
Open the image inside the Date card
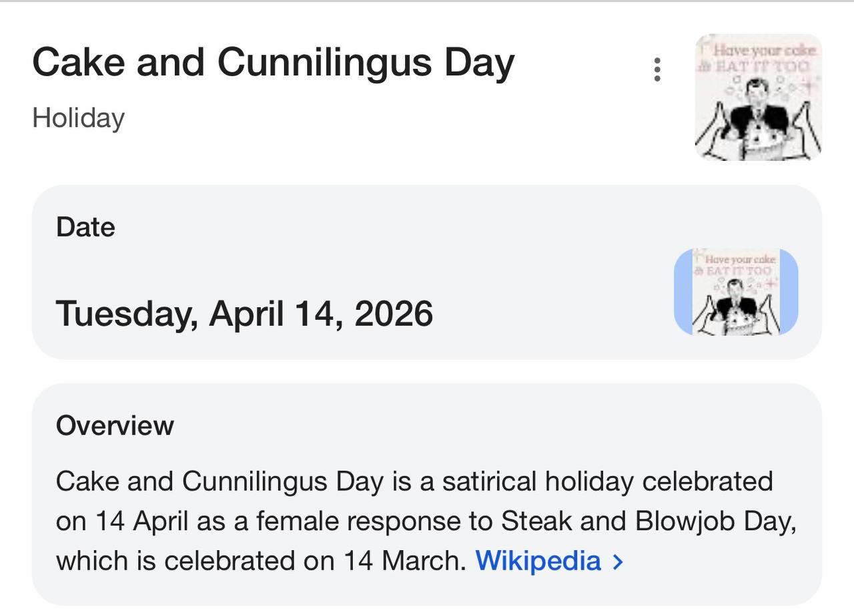pyautogui.click(x=737, y=292)
